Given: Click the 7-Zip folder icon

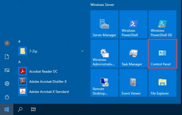Looking at the screenshot, I should (23, 51).
